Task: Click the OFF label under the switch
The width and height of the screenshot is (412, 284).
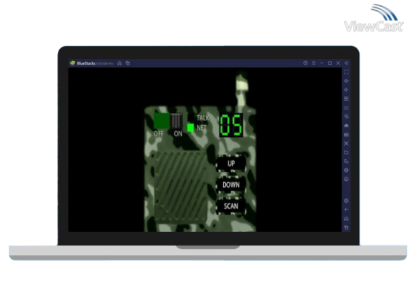Action: point(159,134)
